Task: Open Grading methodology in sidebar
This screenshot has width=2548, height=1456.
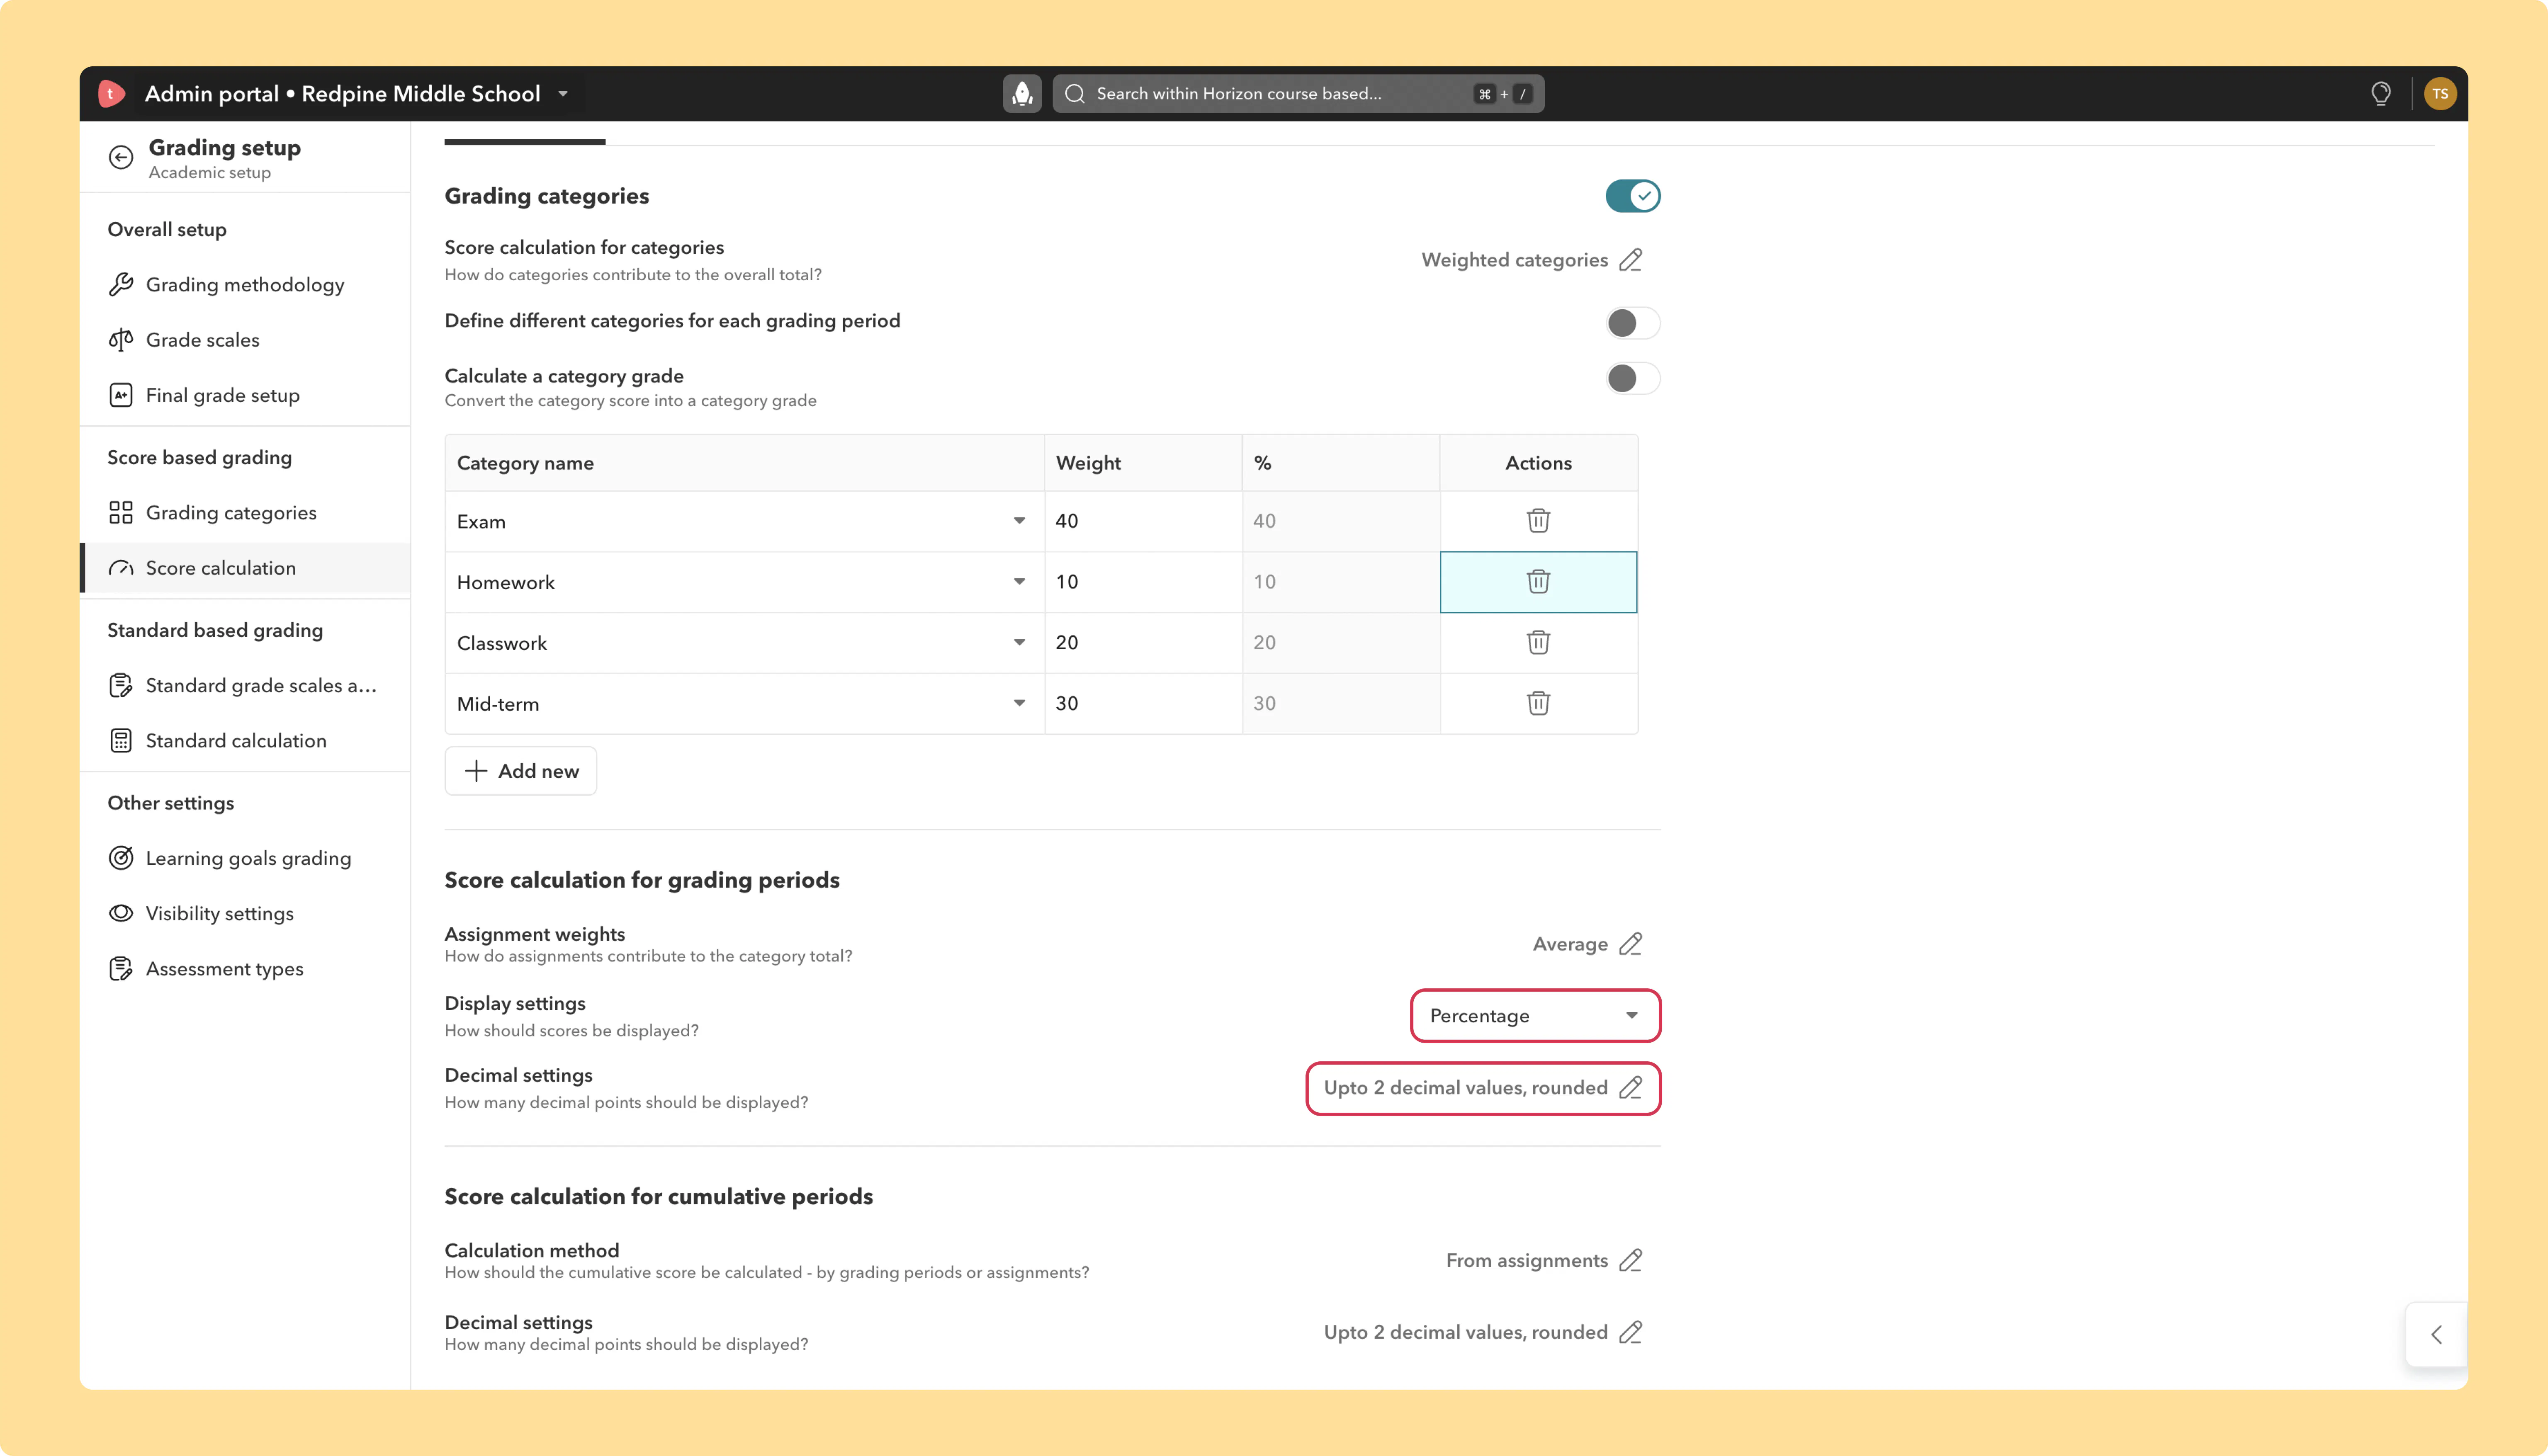Action: click(x=245, y=285)
